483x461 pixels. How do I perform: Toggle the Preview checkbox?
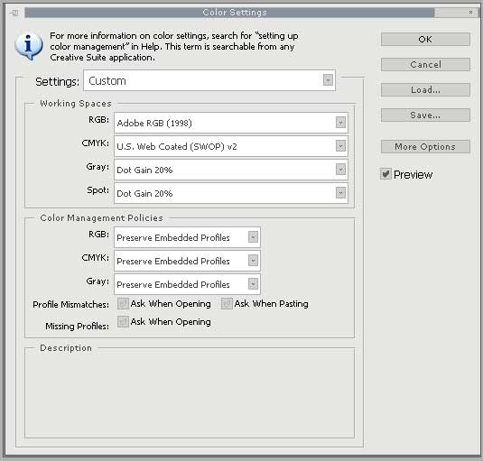tap(385, 174)
